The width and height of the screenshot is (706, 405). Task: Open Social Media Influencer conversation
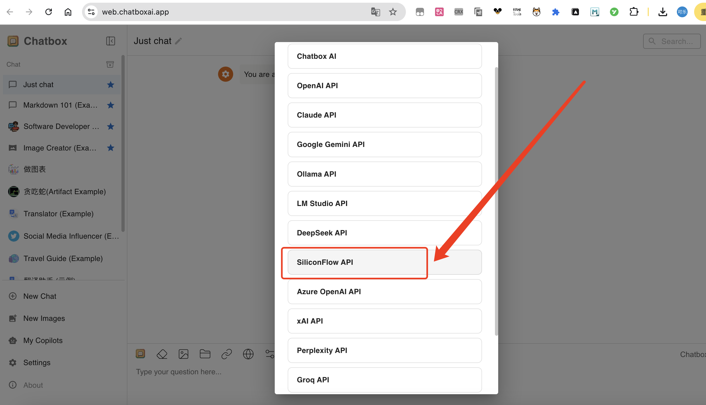click(62, 236)
